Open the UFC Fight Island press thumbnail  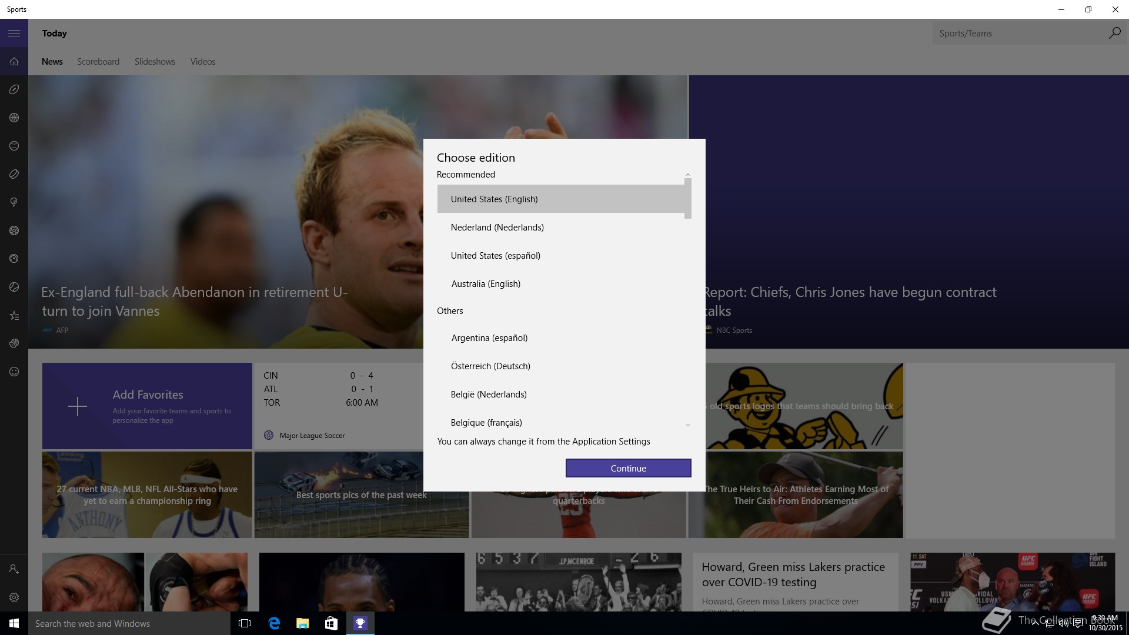pos(1013,582)
